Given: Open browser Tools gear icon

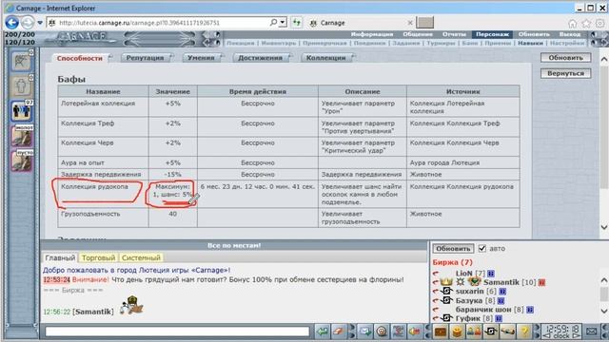Looking at the screenshot, I should click(x=599, y=24).
